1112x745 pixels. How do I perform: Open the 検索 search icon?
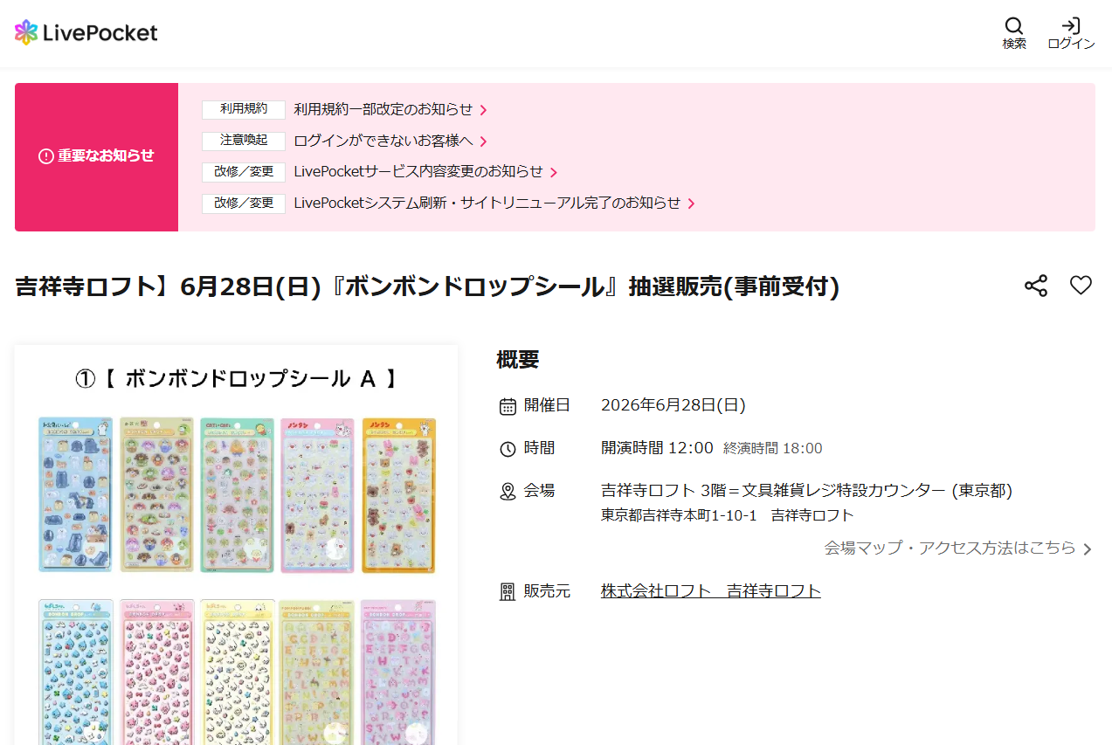point(1014,33)
